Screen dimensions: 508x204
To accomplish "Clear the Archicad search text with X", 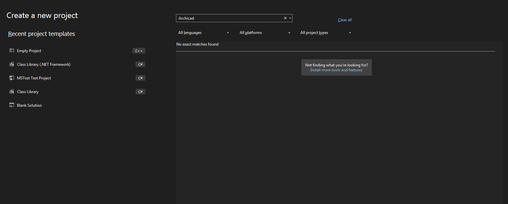I will [x=285, y=18].
